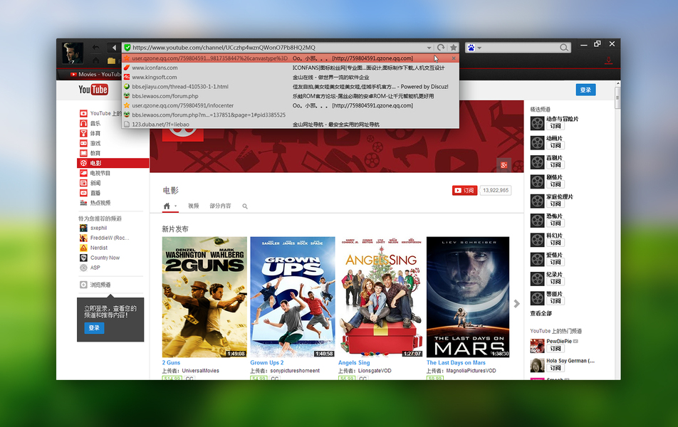678x427 pixels.
Task: Select the qzone infocenter suggestion
Action: 290,105
